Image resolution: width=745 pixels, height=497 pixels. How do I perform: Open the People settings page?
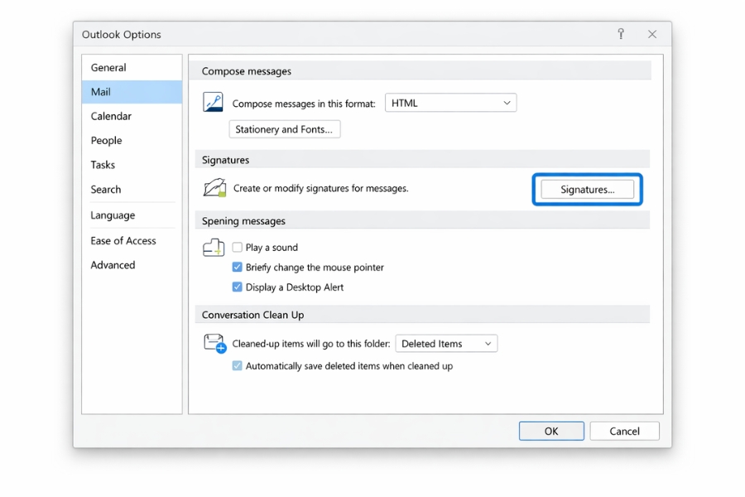[106, 140]
